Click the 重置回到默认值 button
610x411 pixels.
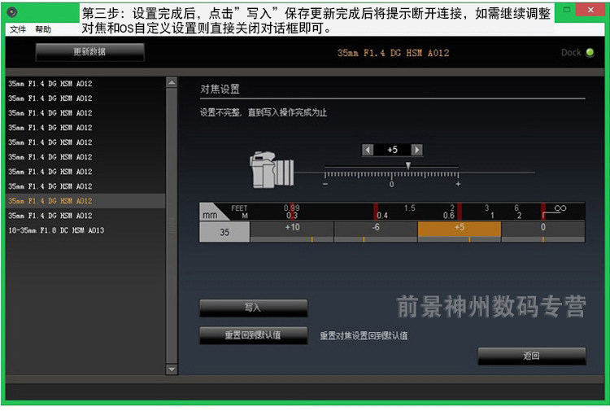pos(253,335)
